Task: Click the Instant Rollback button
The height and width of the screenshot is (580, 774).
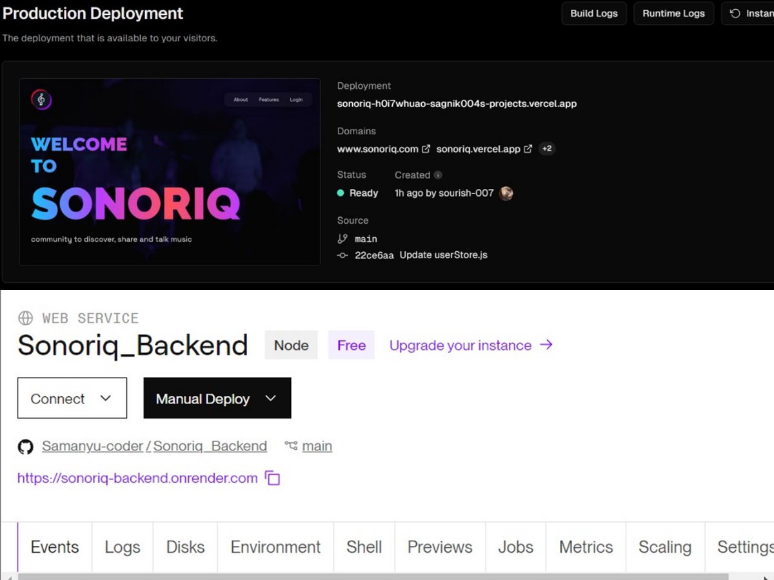Action: 748,14
